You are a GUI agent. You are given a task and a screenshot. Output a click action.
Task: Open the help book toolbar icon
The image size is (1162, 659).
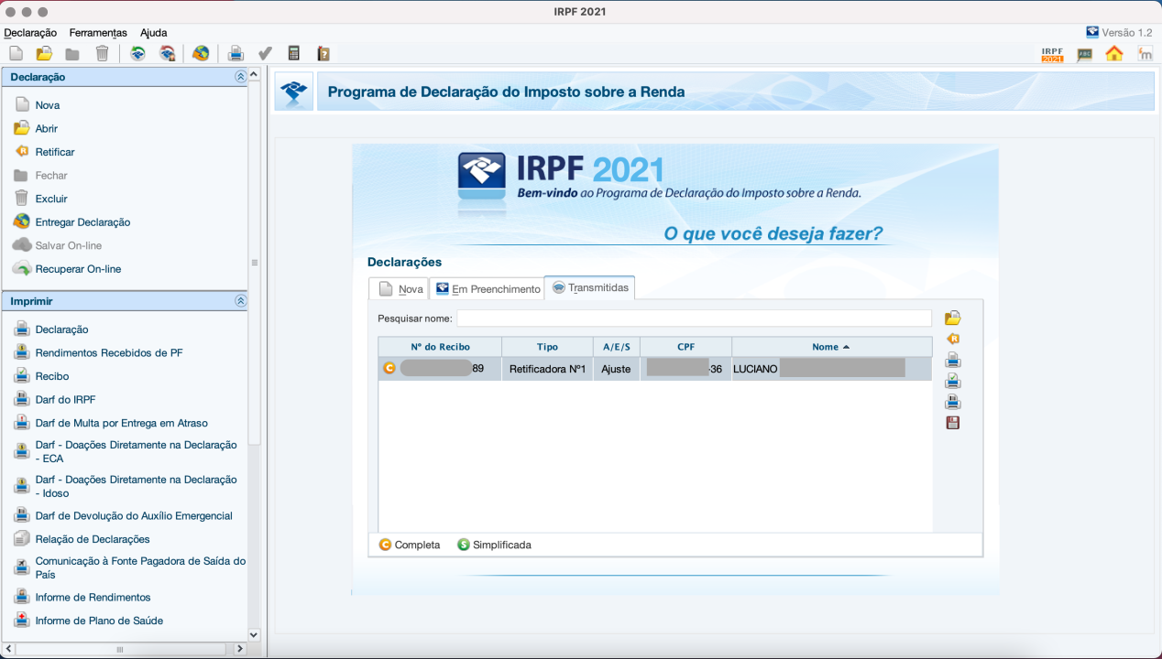pyautogui.click(x=323, y=54)
